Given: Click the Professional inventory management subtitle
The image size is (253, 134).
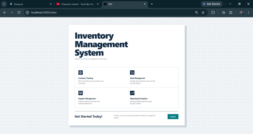Looking at the screenshot, I should coord(91,59).
